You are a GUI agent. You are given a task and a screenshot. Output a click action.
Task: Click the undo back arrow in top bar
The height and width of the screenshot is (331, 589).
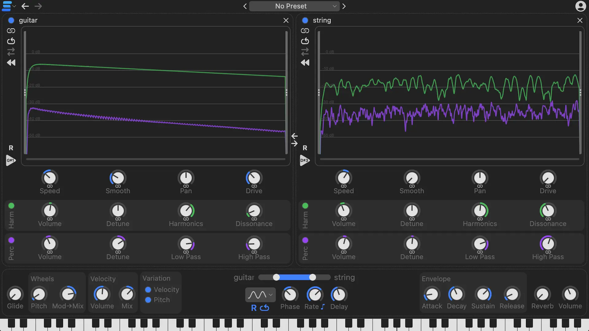25,6
